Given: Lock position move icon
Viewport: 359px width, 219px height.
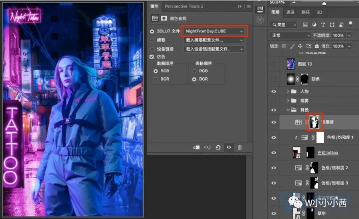Looking at the screenshot, I should [300, 46].
